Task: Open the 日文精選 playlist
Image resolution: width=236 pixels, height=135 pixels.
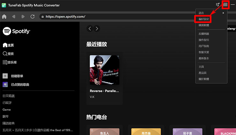Action: pos(9,96)
